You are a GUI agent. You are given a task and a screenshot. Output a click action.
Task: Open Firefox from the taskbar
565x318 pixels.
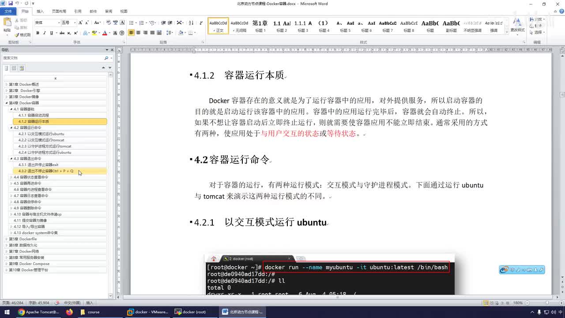point(69,312)
